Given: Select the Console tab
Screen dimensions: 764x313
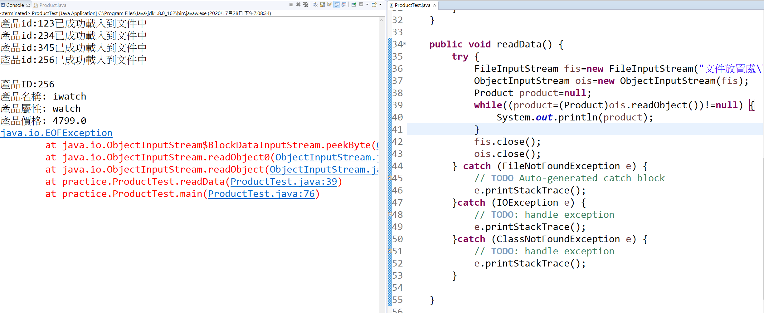Looking at the screenshot, I should (x=15, y=5).
